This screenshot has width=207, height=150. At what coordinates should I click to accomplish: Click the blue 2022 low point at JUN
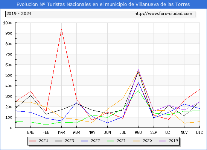(x=108, y=123)
